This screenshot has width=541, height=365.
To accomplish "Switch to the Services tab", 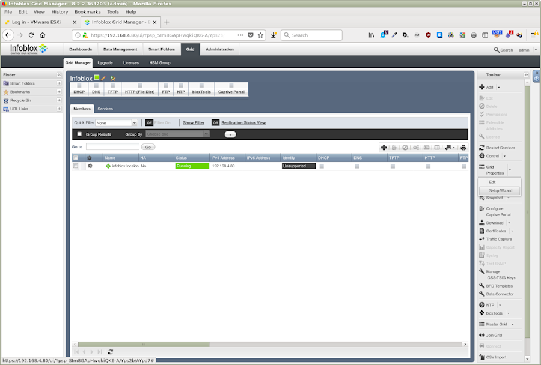I will tap(105, 109).
